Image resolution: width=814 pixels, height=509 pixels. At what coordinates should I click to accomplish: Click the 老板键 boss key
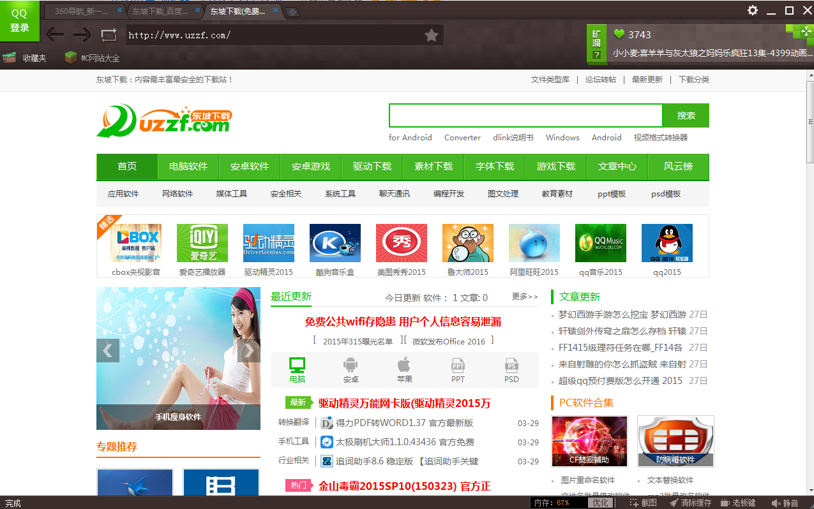[x=738, y=503]
